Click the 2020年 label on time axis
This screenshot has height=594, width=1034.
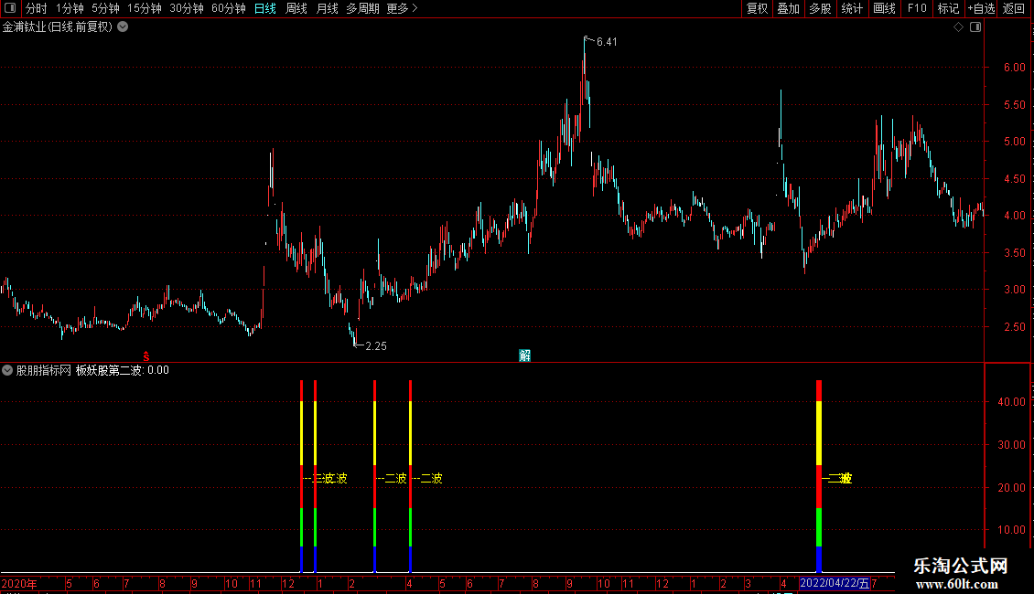(x=19, y=583)
